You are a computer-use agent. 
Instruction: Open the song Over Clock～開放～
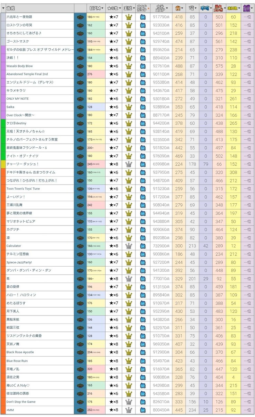(x=20, y=115)
